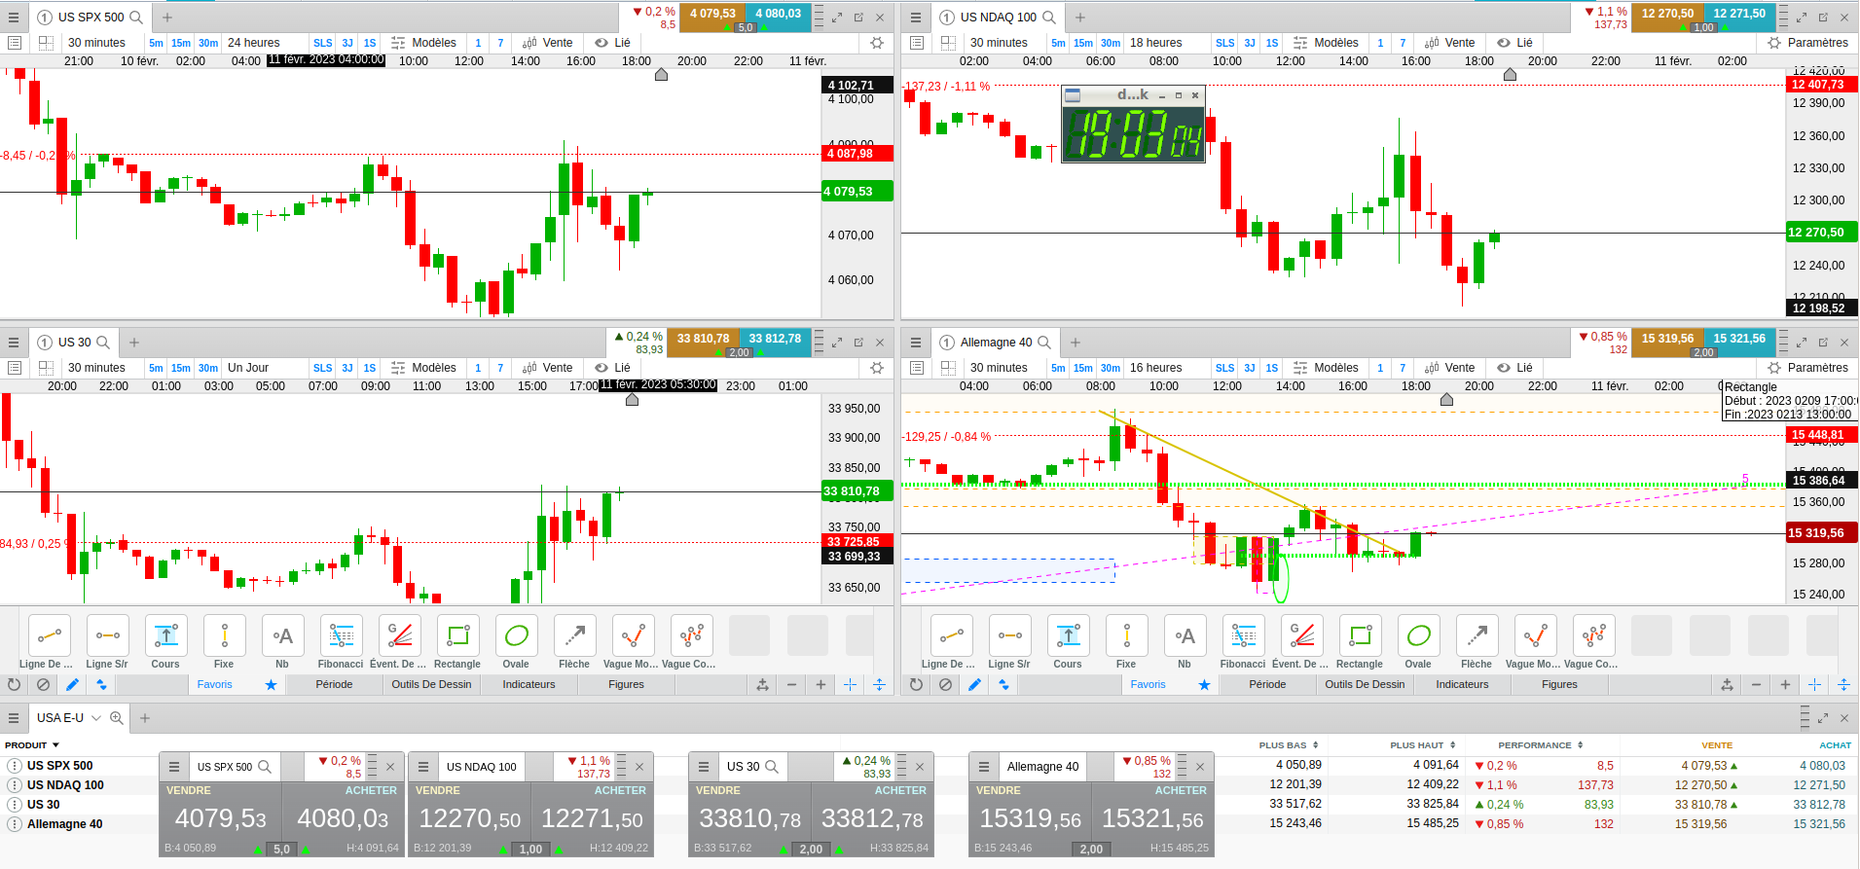The width and height of the screenshot is (1860, 869).
Task: Switch to Indicateurs tab in right toolbar
Action: [x=1462, y=685]
